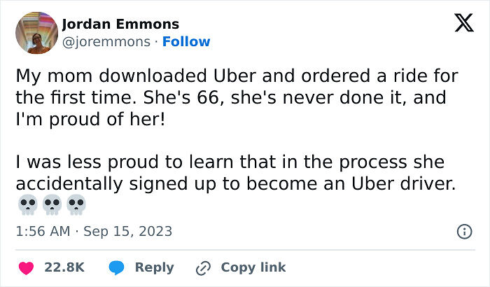Open Jordan Emmons' profile picture
Image resolution: width=490 pixels, height=287 pixels.
click(36, 32)
